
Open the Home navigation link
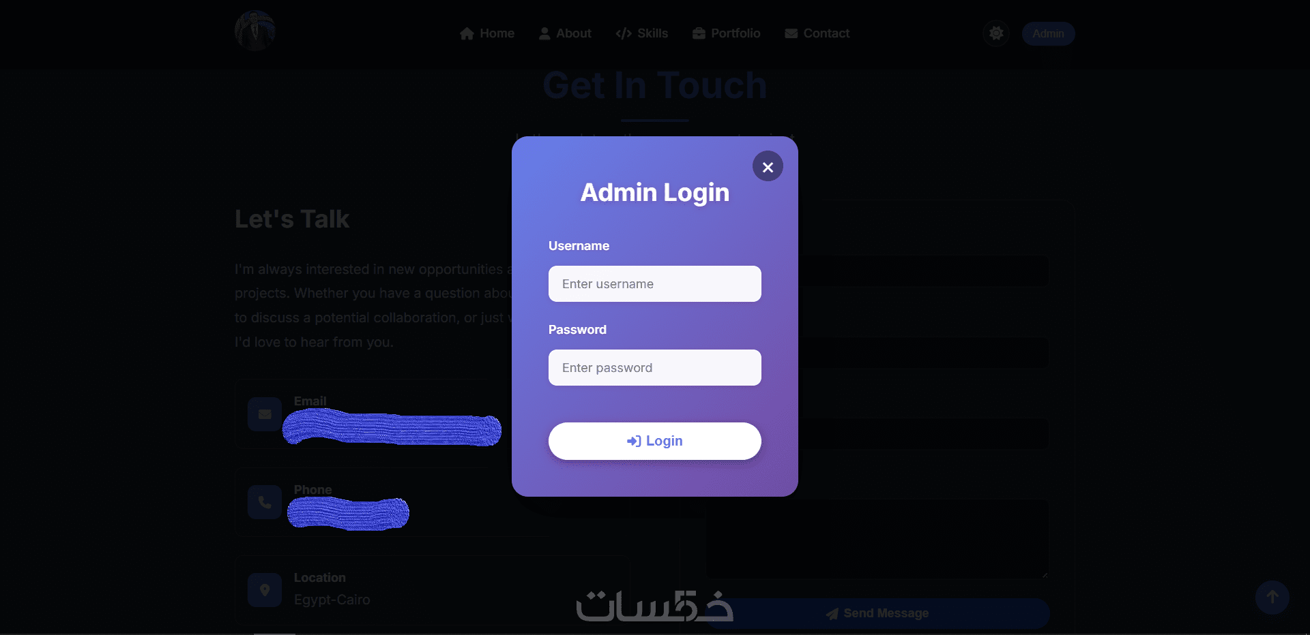tap(487, 33)
